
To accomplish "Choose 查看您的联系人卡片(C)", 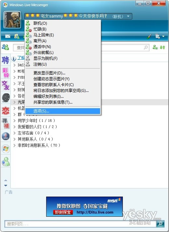I will point(63,84).
